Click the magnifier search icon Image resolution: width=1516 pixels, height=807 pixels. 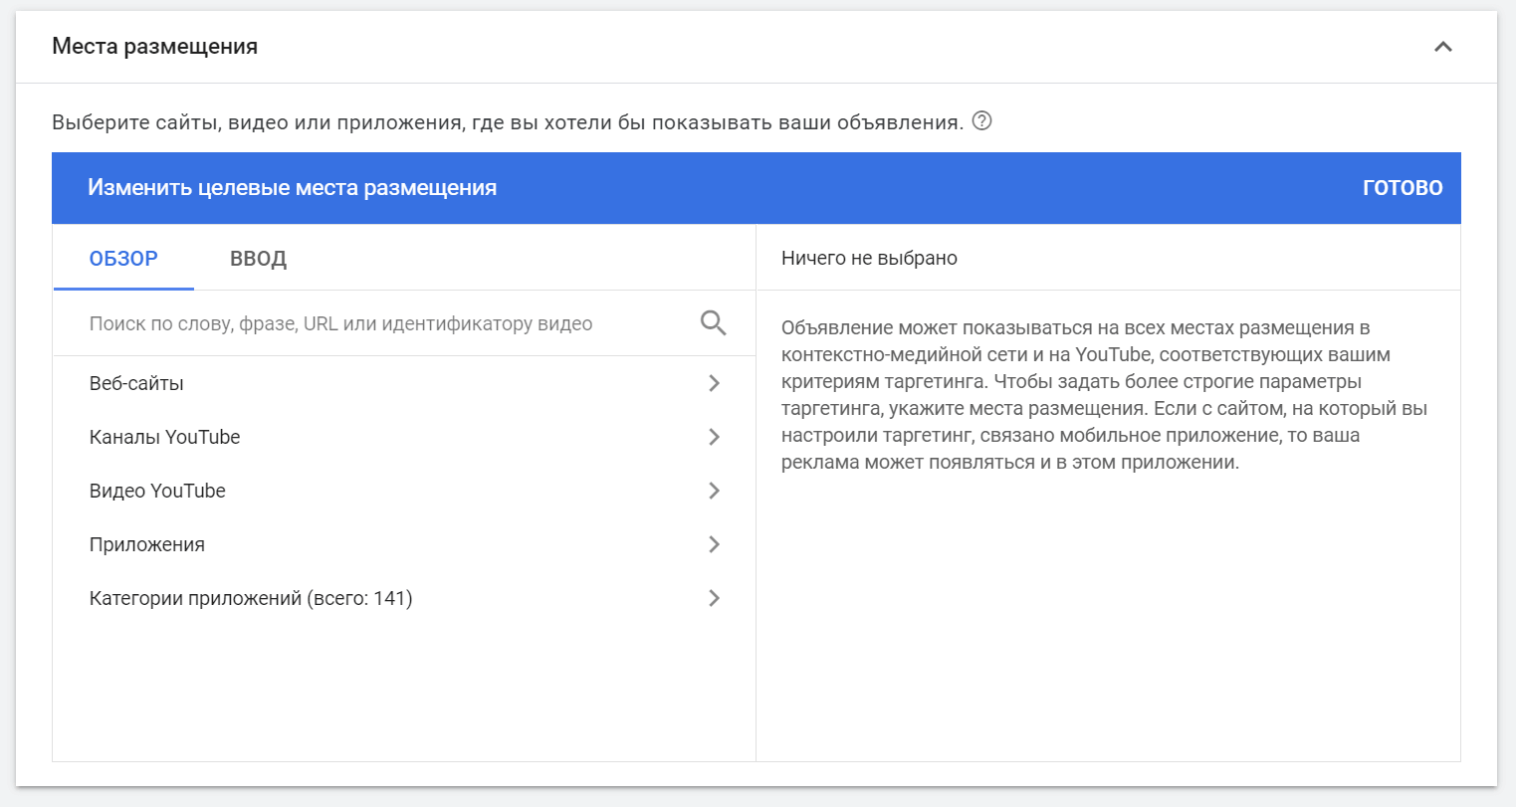coord(714,323)
